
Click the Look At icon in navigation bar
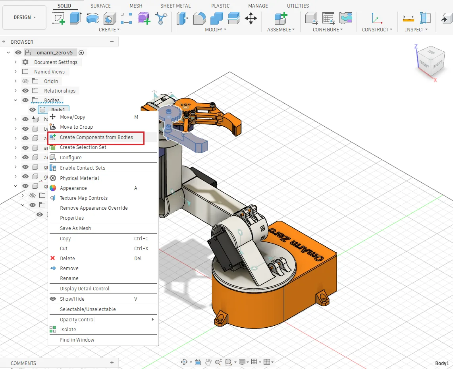pos(198,362)
